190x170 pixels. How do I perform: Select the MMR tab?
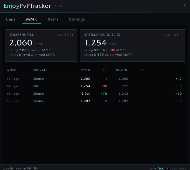point(32,19)
